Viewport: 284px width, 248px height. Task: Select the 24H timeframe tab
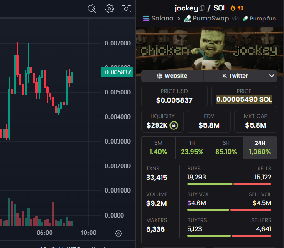click(x=260, y=148)
